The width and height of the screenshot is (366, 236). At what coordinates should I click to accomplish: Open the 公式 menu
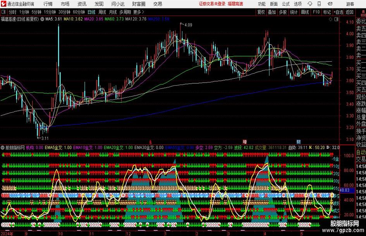tap(286, 4)
